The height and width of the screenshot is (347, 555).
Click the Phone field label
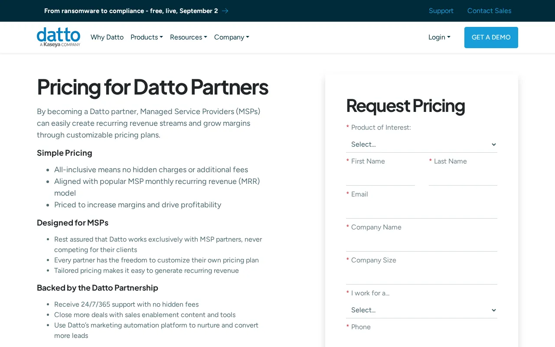pyautogui.click(x=361, y=327)
